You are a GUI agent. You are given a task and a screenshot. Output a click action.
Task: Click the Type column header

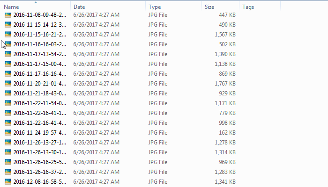pyautogui.click(x=155, y=7)
